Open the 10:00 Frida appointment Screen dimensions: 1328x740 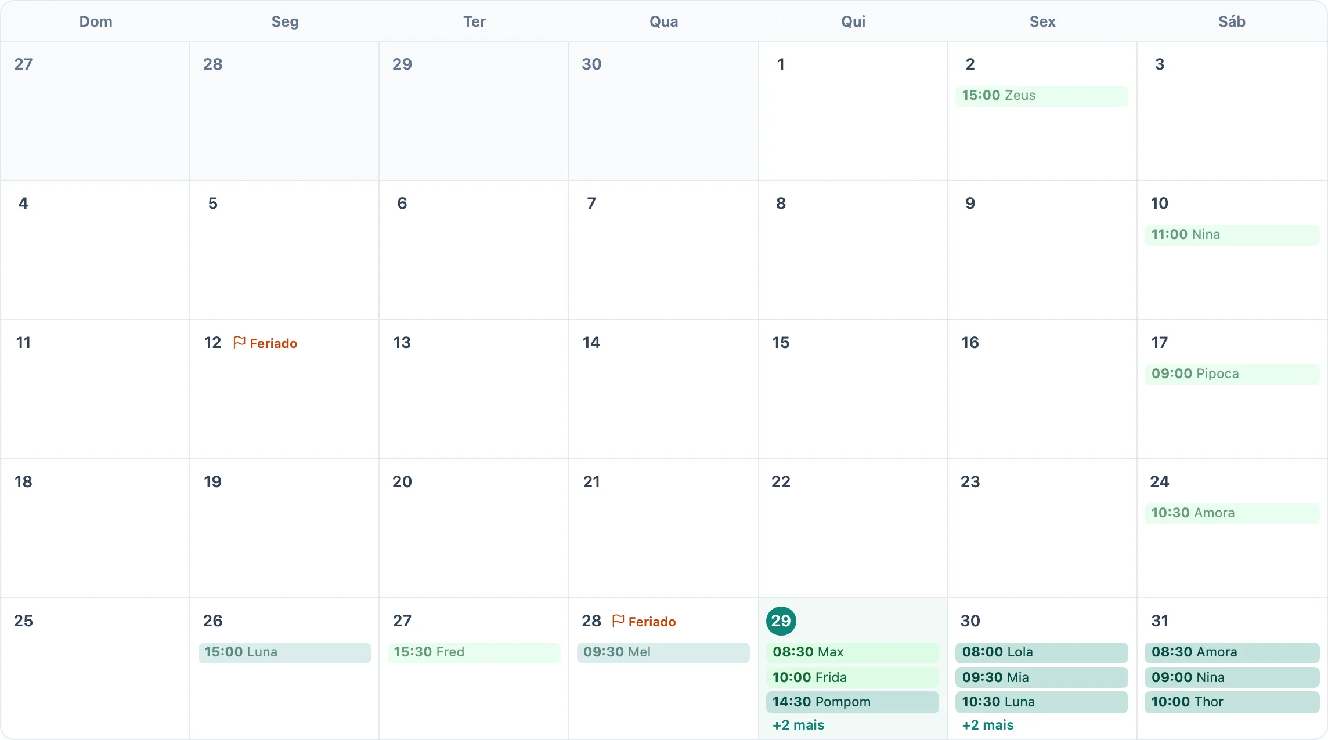852,677
